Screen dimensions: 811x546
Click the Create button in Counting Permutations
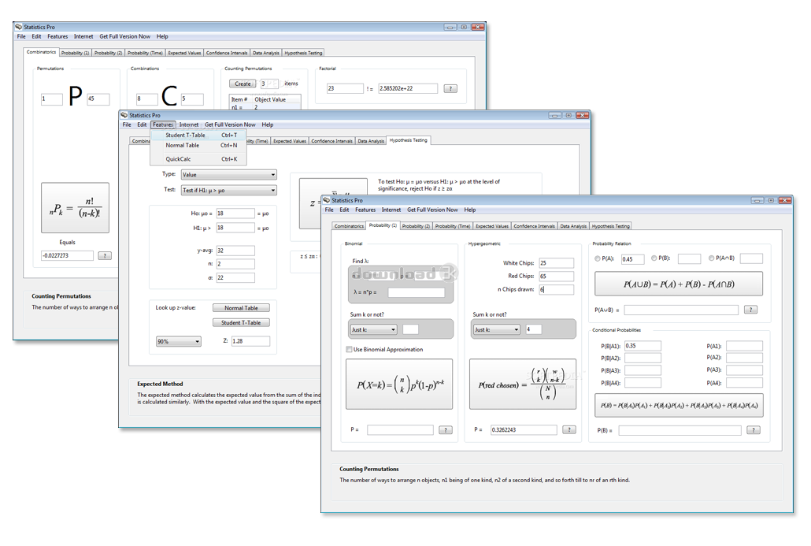point(243,84)
